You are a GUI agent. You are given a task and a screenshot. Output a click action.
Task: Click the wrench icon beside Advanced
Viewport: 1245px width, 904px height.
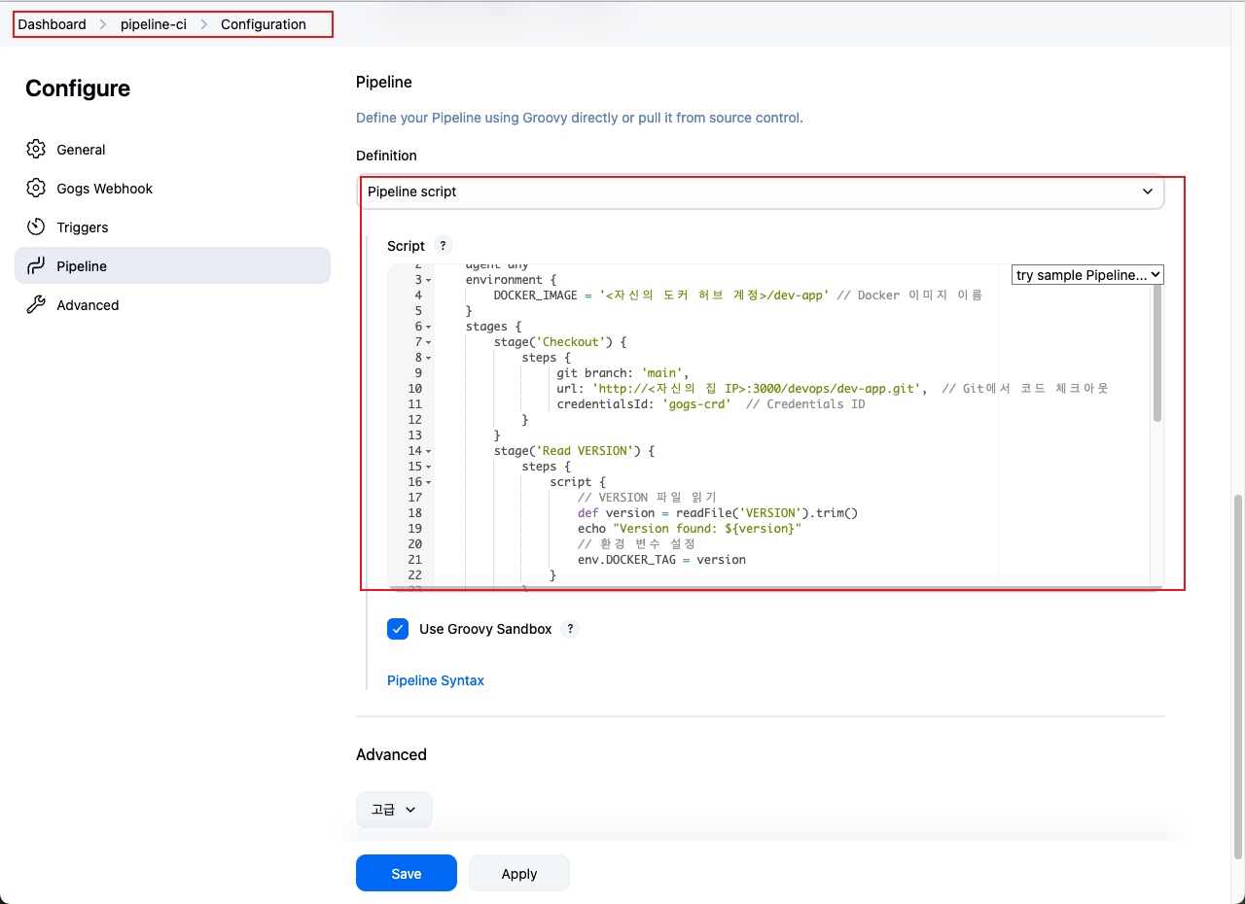click(36, 305)
